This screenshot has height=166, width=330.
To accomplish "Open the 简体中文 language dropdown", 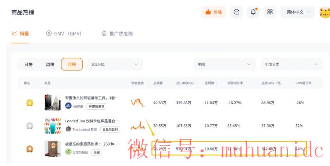I will 297,12.
